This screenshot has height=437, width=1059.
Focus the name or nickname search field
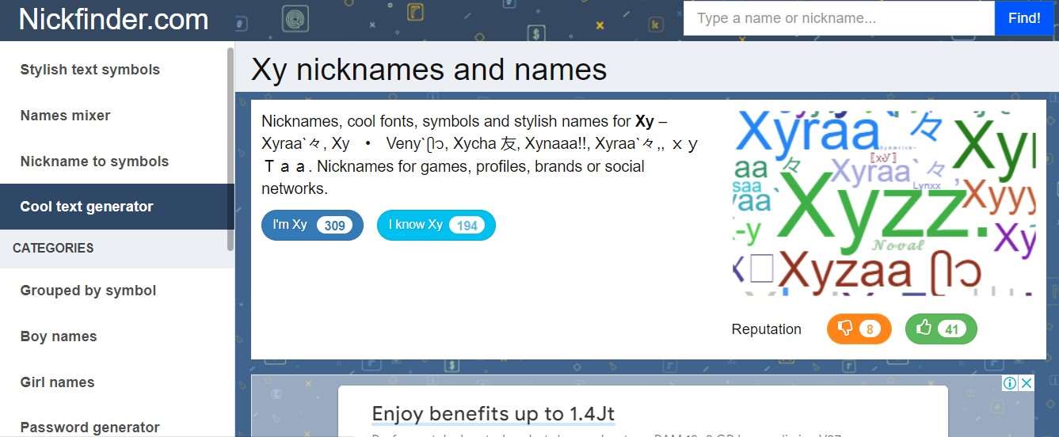point(839,18)
